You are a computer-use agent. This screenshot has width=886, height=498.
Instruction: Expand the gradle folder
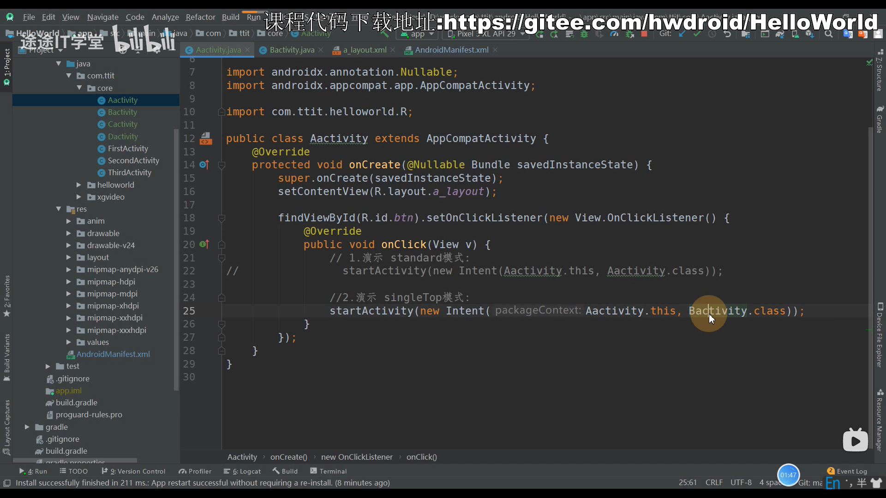[27, 427]
